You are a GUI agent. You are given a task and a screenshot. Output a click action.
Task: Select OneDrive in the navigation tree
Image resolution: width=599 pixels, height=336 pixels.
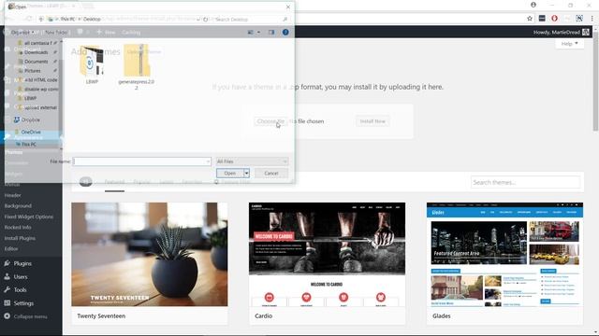coord(31,132)
